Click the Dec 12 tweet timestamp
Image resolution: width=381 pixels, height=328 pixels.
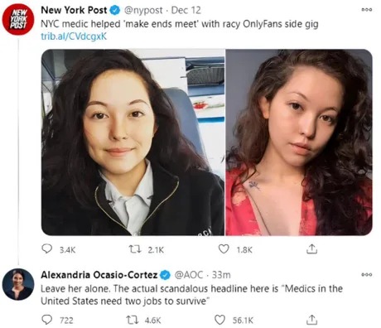[186, 10]
